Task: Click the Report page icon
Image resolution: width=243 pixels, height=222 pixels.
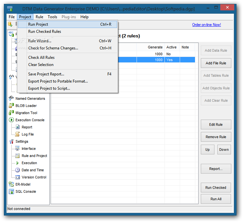Action: point(18,127)
